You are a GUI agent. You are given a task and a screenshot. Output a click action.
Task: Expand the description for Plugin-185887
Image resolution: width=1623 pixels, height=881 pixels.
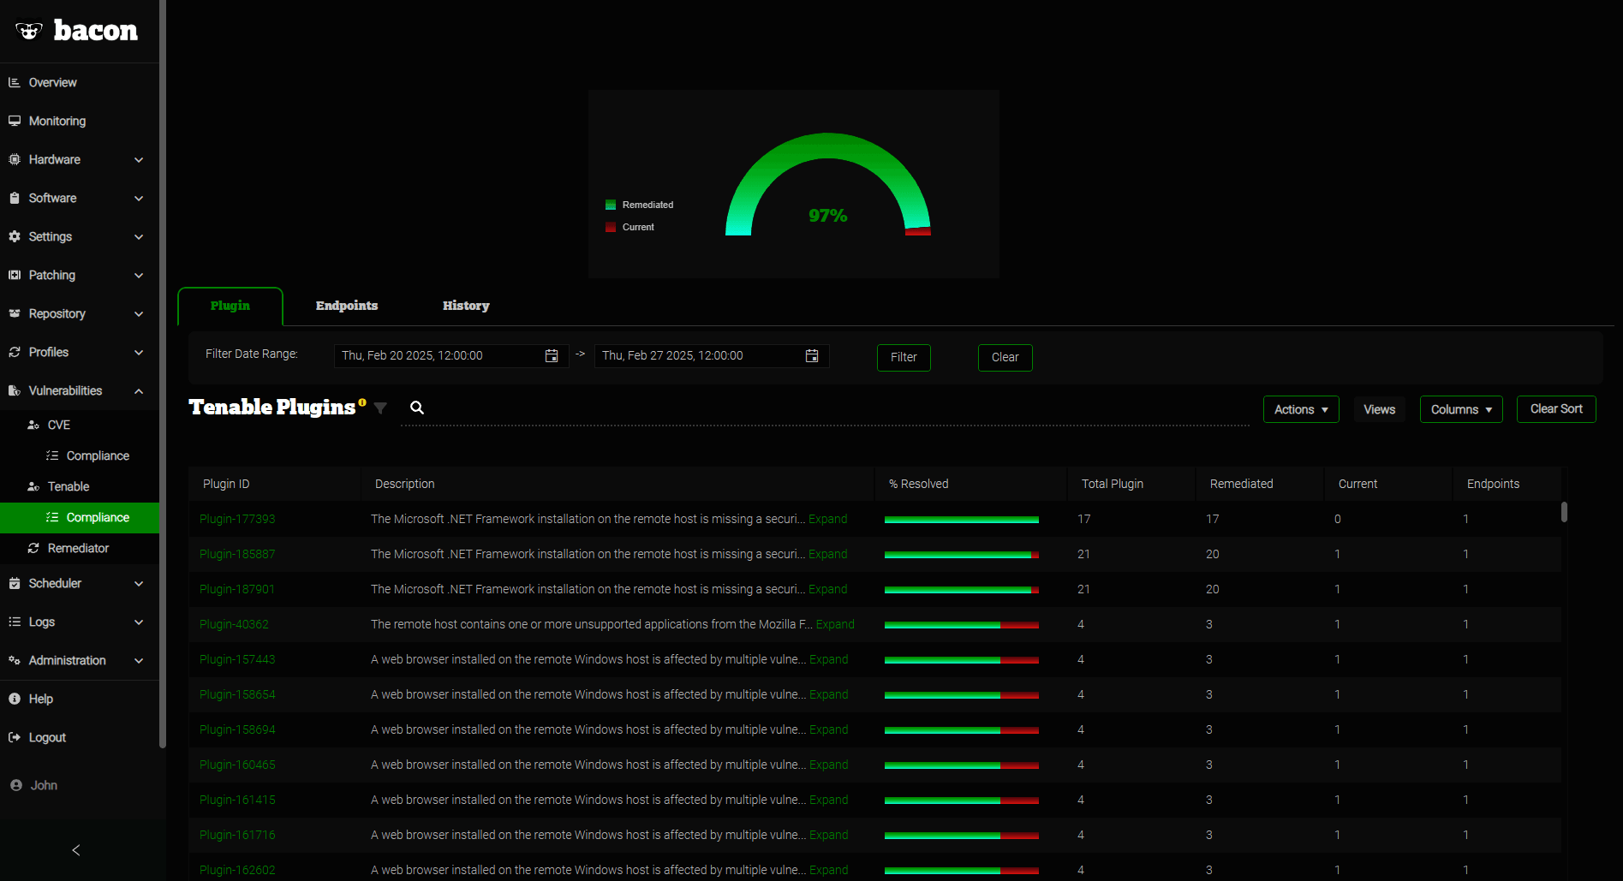coord(828,554)
